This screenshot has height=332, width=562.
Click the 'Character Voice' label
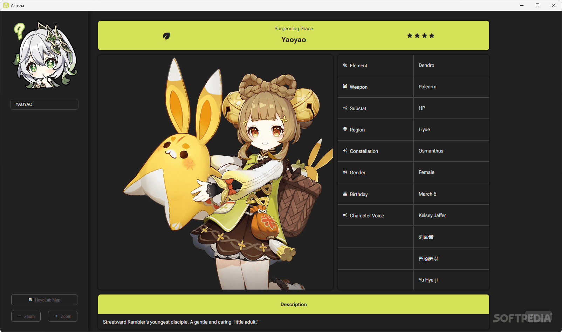tap(367, 216)
